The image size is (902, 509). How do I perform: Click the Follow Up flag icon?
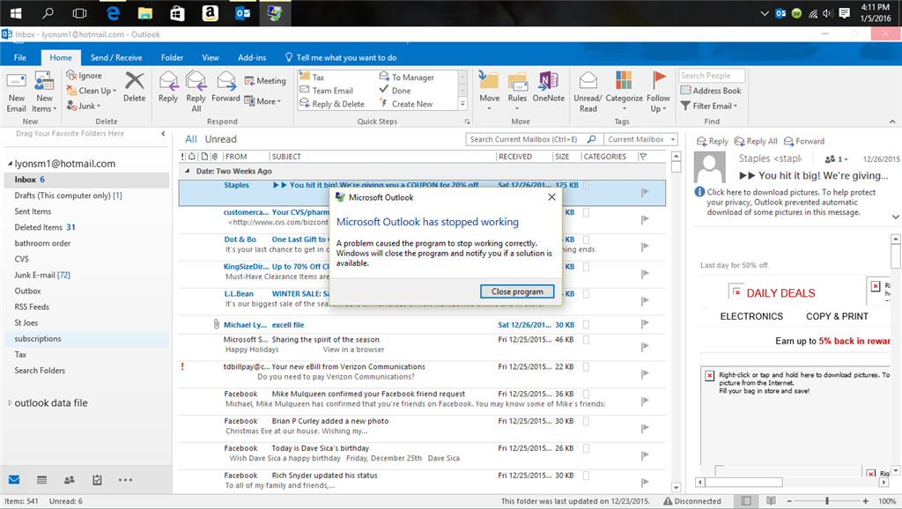pos(659,80)
